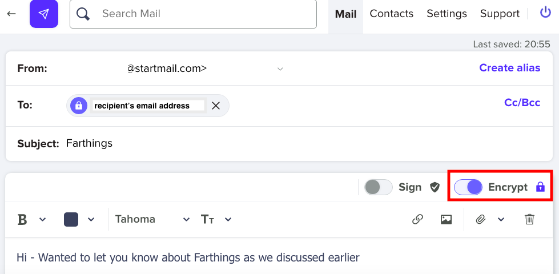Enable the Sign toggle switch

pos(379,187)
